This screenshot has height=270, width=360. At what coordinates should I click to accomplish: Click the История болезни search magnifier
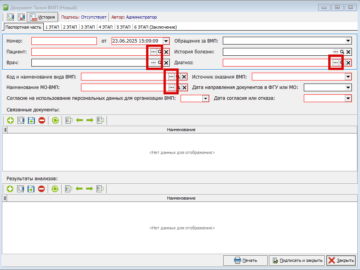[x=342, y=52]
